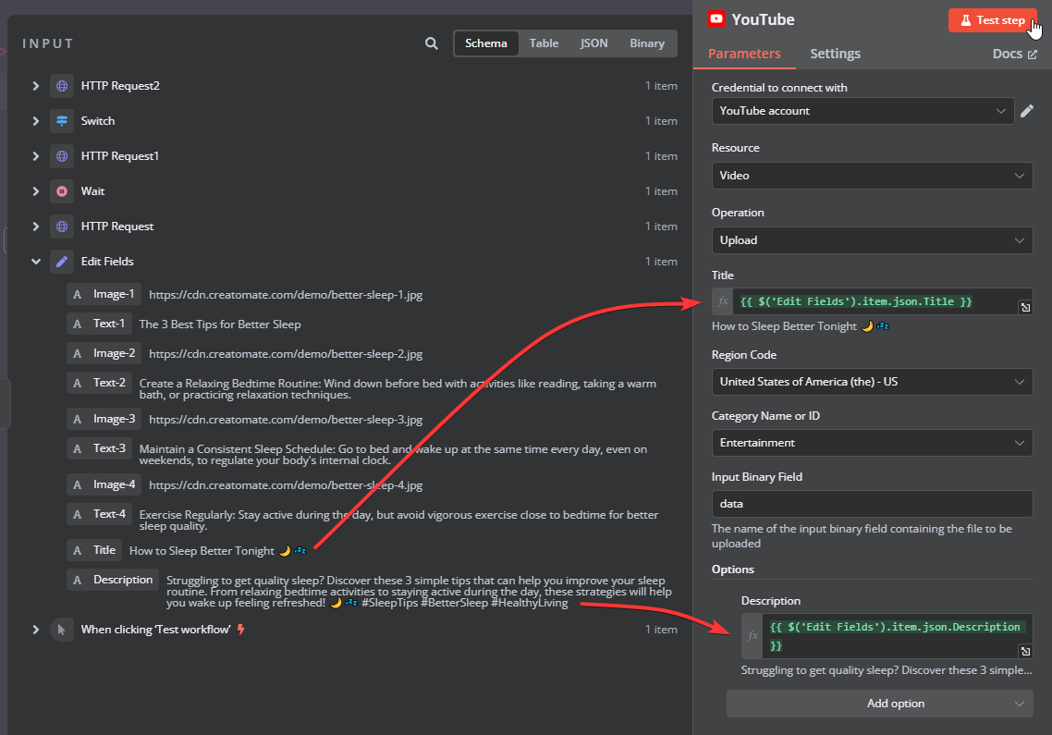
Task: Click the HTTP Request globe icon
Action: 62,227
